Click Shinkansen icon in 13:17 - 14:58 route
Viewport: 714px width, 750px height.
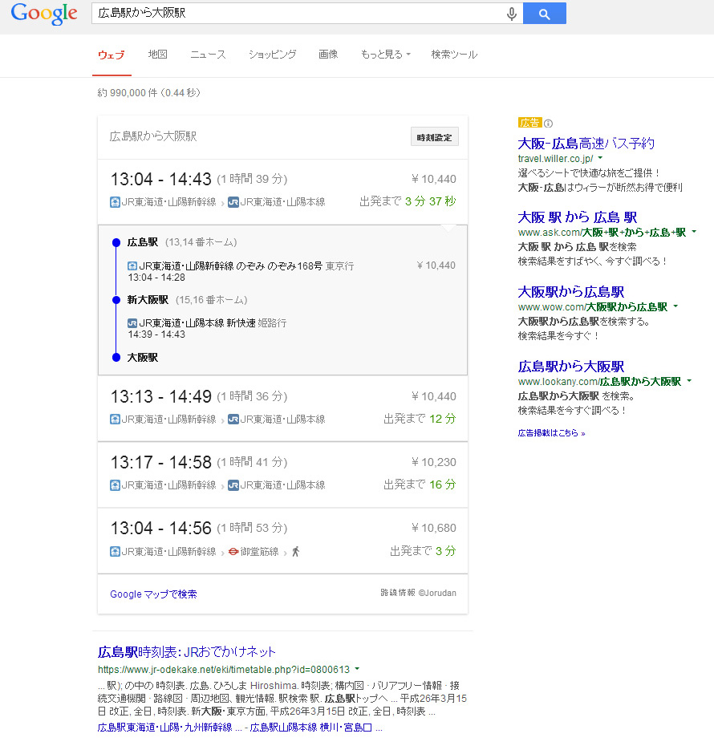point(115,485)
